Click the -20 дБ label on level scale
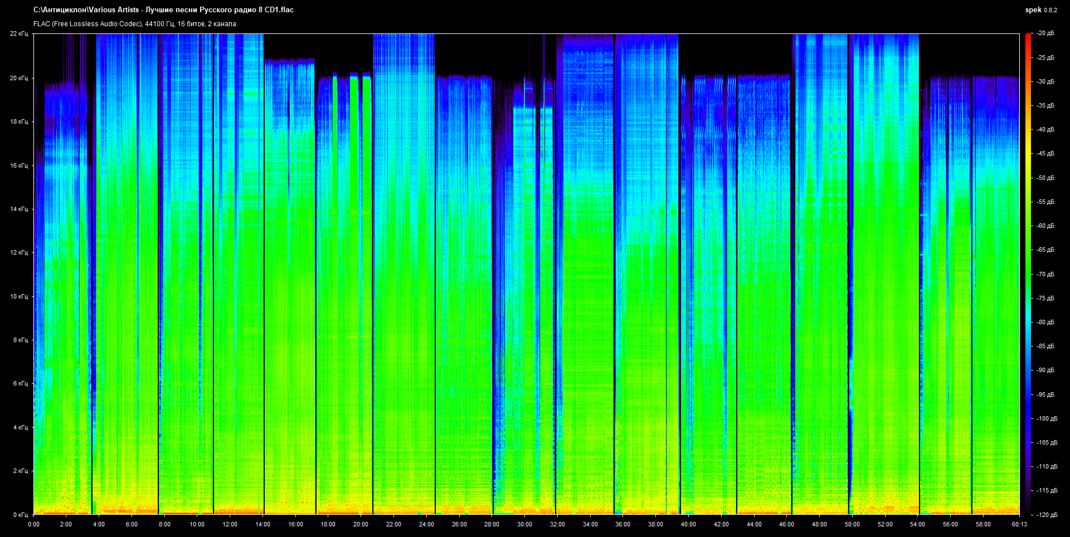 click(1045, 33)
